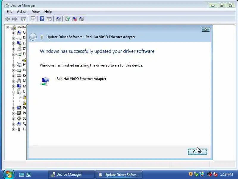
Task: Minimize the Device Manager window
Action: pyautogui.click(x=213, y=5)
